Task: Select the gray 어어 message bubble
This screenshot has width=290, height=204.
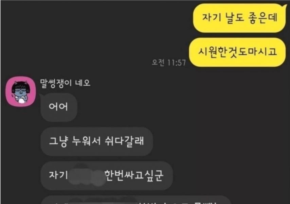Action: click(x=59, y=107)
